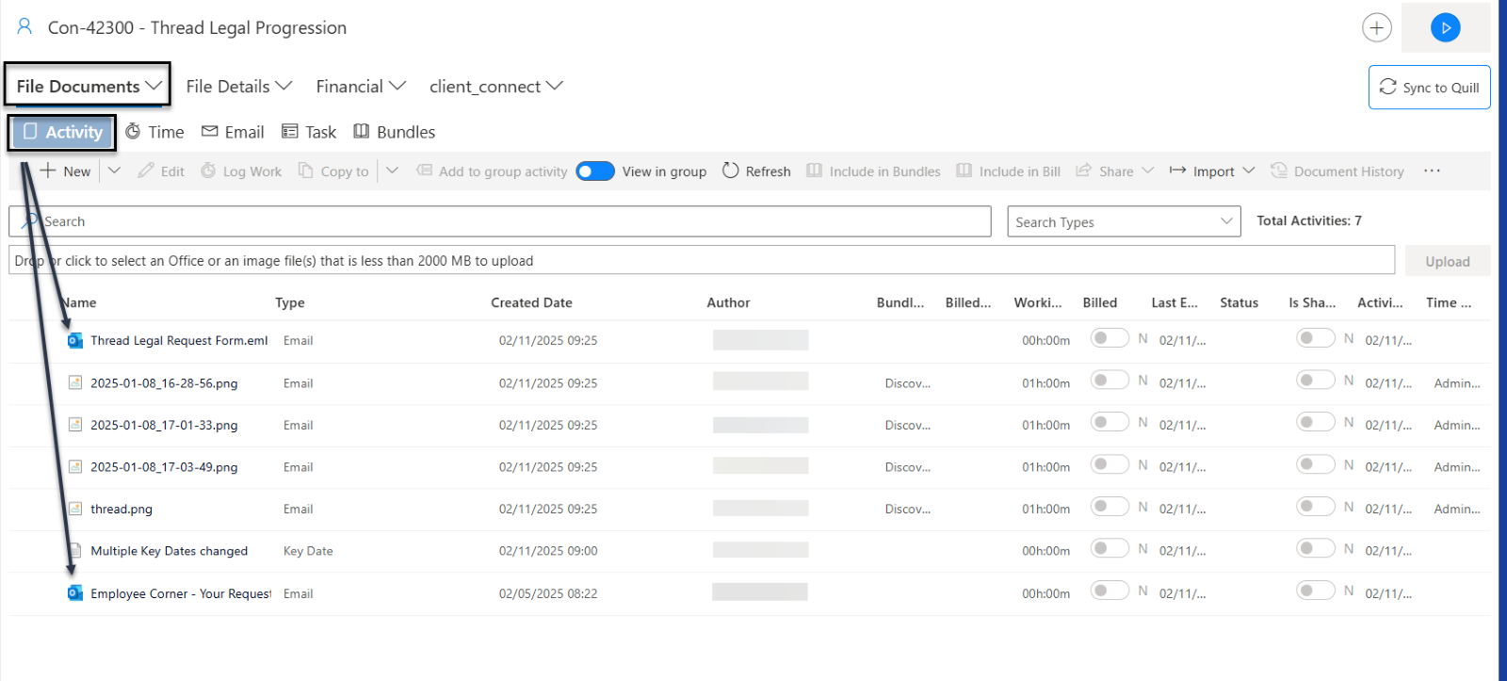
Task: Click the Import toolbar item
Action: (x=1202, y=170)
